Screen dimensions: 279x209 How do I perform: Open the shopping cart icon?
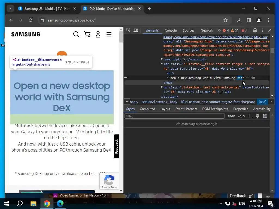(x=87, y=34)
